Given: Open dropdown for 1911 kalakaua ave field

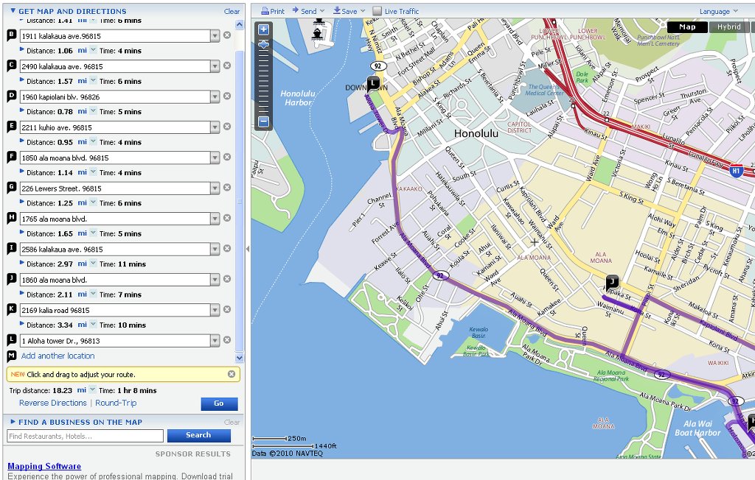Looking at the screenshot, I should click(x=215, y=36).
